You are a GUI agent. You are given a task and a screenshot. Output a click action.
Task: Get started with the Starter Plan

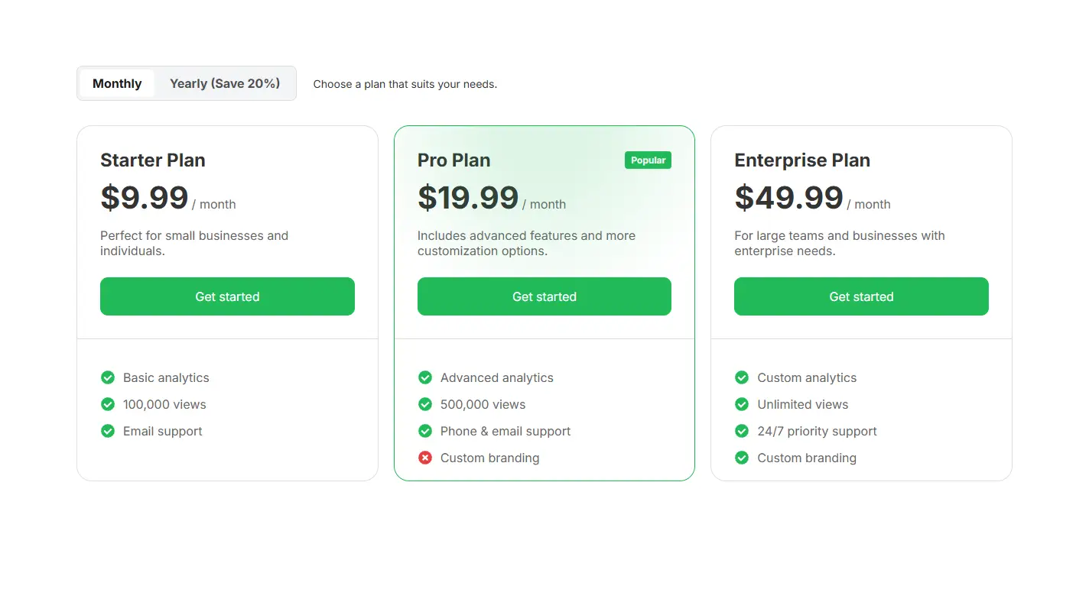(227, 296)
